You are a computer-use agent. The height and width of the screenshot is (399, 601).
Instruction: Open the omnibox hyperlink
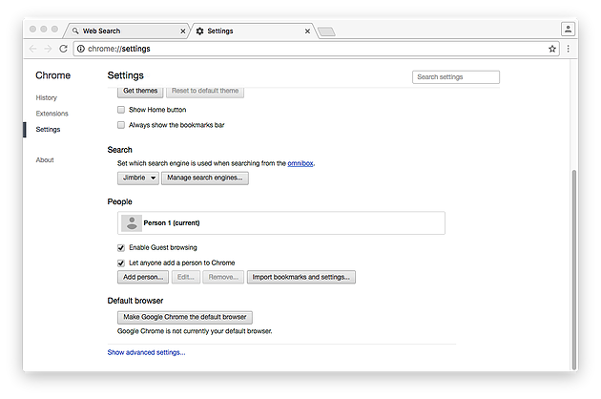pos(300,163)
